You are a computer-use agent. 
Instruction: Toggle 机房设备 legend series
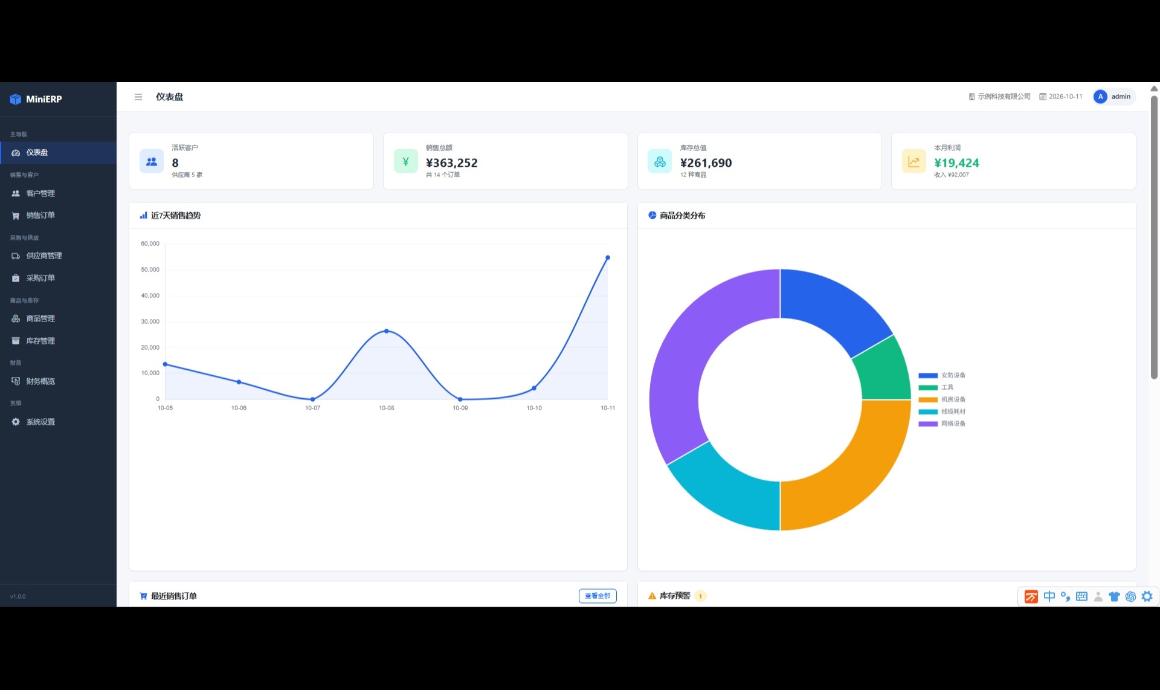(x=942, y=399)
